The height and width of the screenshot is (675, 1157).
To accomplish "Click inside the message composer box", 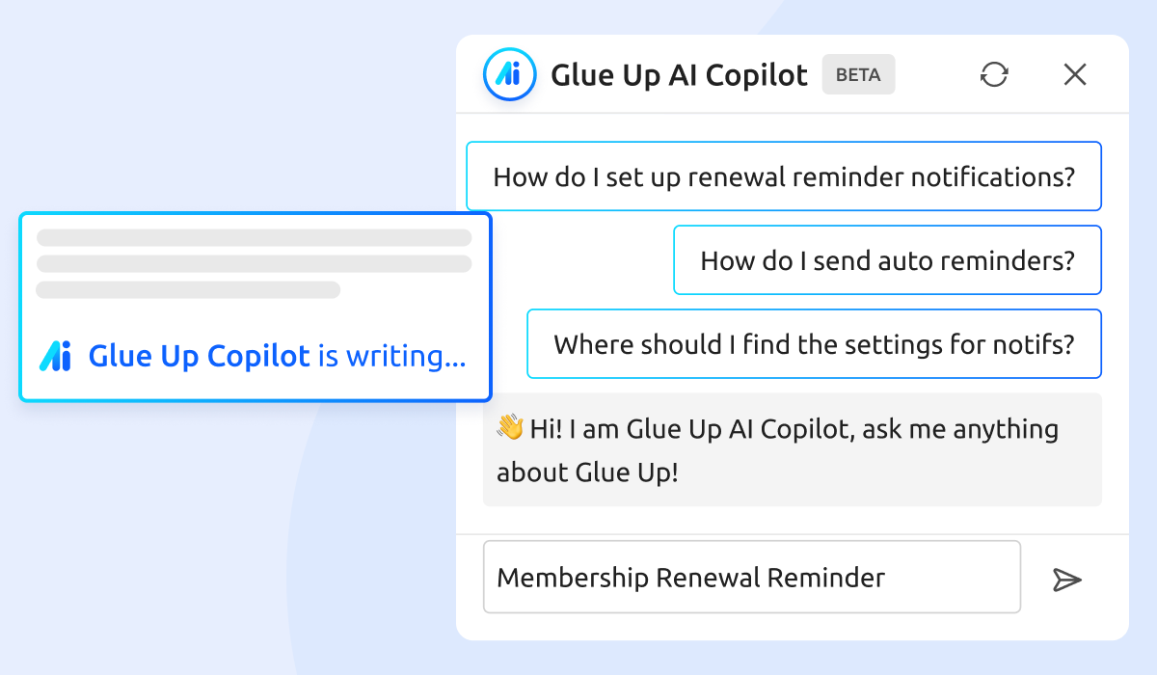I will [752, 577].
